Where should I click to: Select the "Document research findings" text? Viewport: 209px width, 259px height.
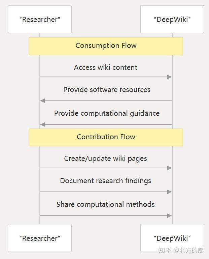coord(106,181)
